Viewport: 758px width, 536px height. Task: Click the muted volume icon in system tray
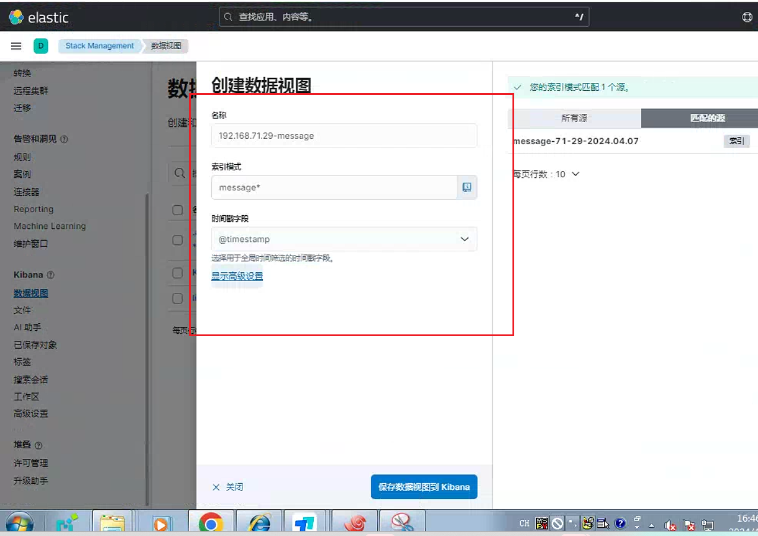(670, 525)
